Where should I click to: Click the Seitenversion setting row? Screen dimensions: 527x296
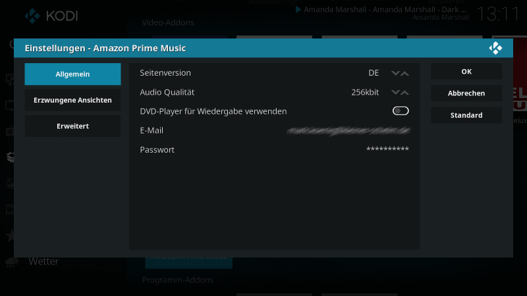pos(274,73)
